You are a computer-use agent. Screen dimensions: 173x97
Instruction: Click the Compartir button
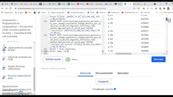[103, 82]
